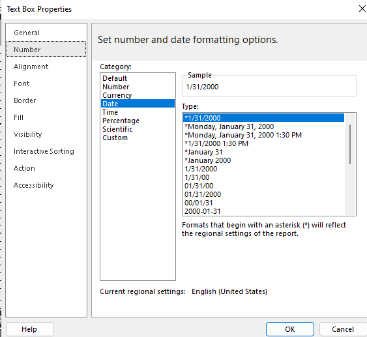Open Help for this dialog

(30, 329)
